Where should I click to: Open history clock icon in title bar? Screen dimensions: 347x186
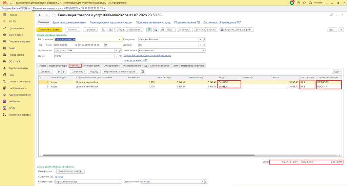tap(298, 3)
